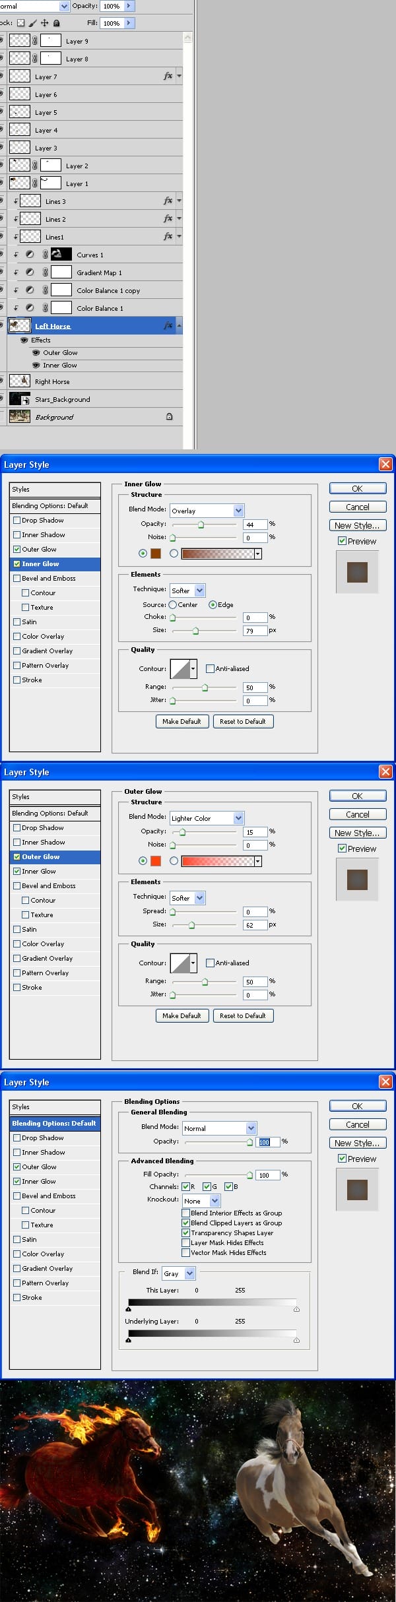This screenshot has height=1602, width=396.
Task: Click the lock image pixels brush icon
Action: (32, 23)
